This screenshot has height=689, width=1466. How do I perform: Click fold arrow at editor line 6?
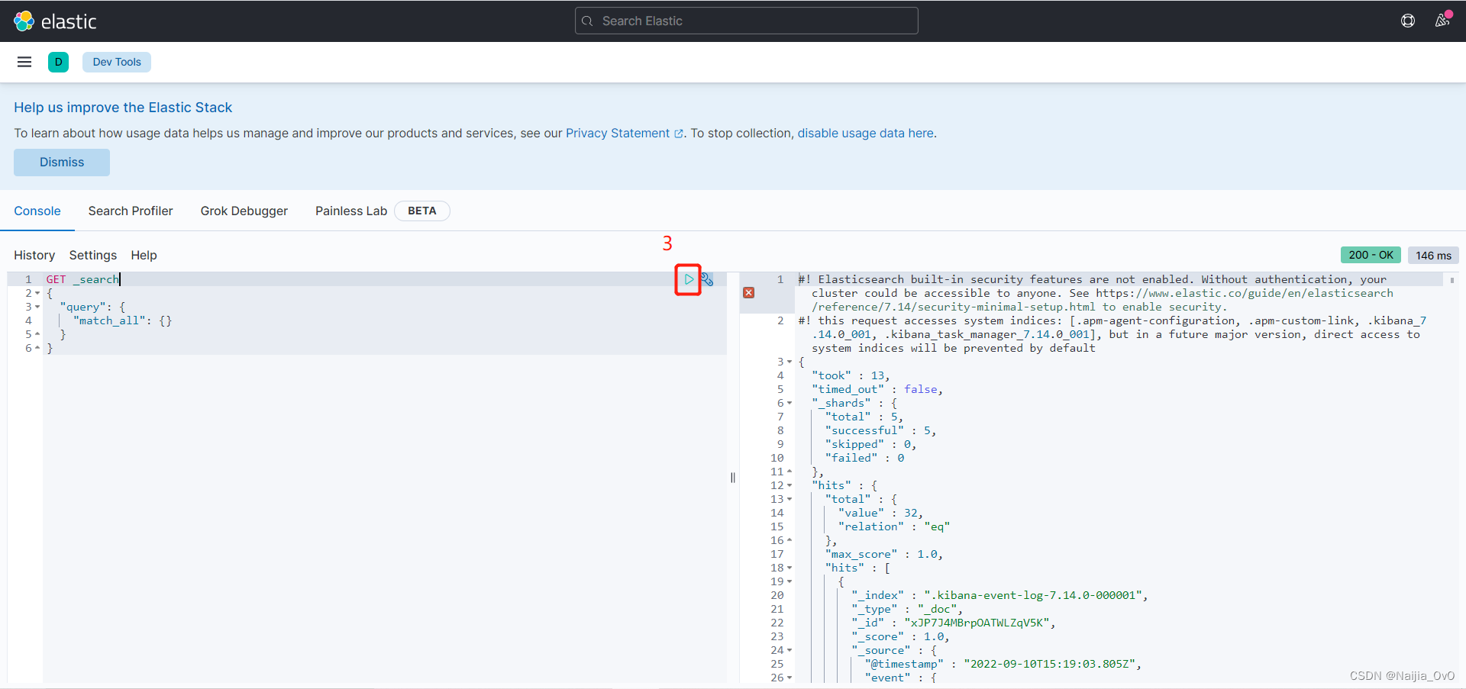tap(37, 348)
